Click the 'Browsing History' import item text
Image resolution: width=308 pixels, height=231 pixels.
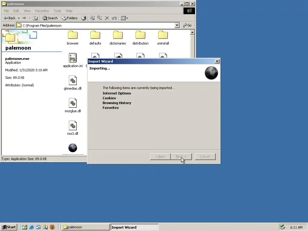coord(117,103)
